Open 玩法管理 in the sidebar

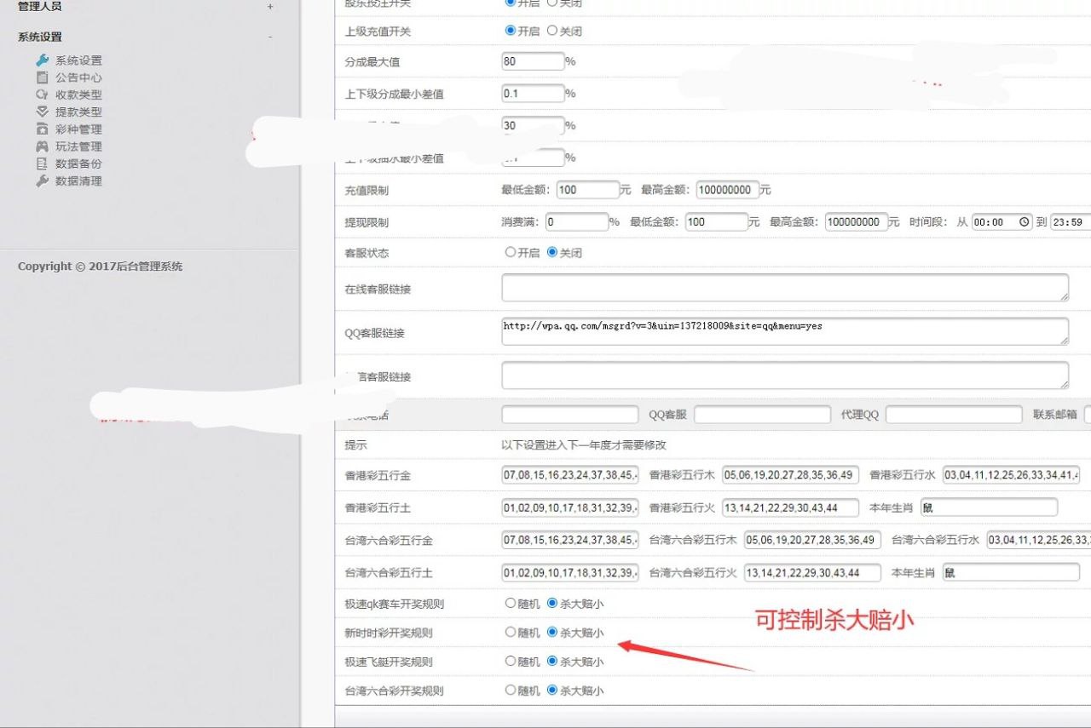(78, 146)
